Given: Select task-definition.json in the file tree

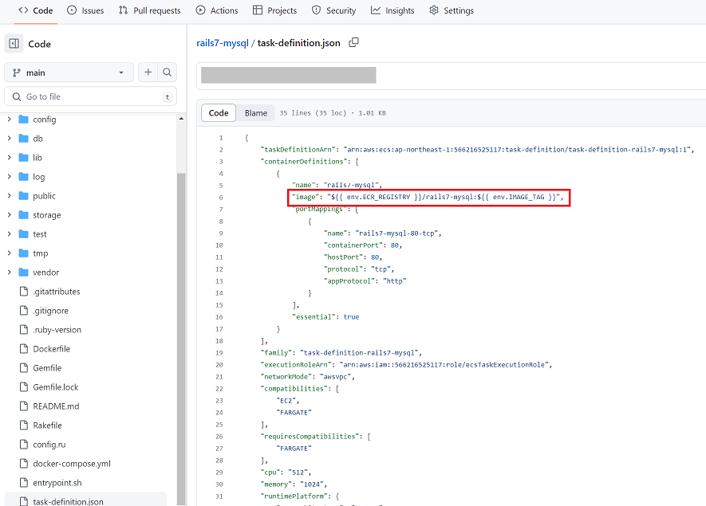Looking at the screenshot, I should (68, 500).
